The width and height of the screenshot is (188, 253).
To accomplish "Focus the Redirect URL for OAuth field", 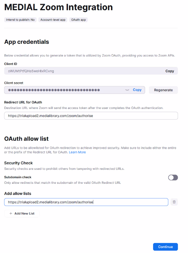I will pyautogui.click(x=91, y=116).
